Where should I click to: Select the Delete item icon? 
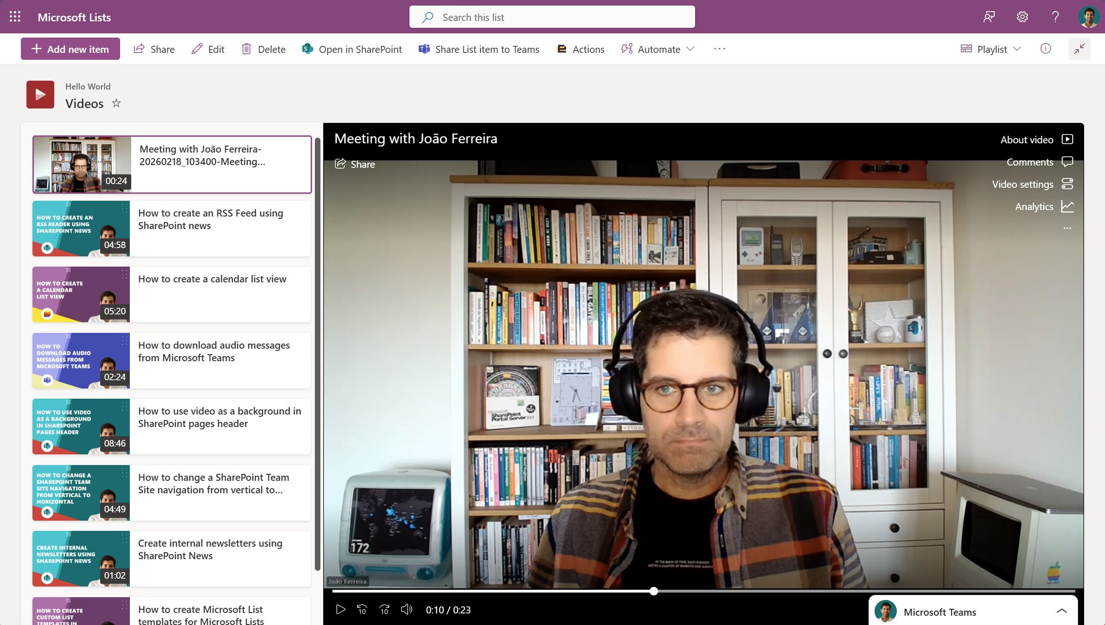247,49
